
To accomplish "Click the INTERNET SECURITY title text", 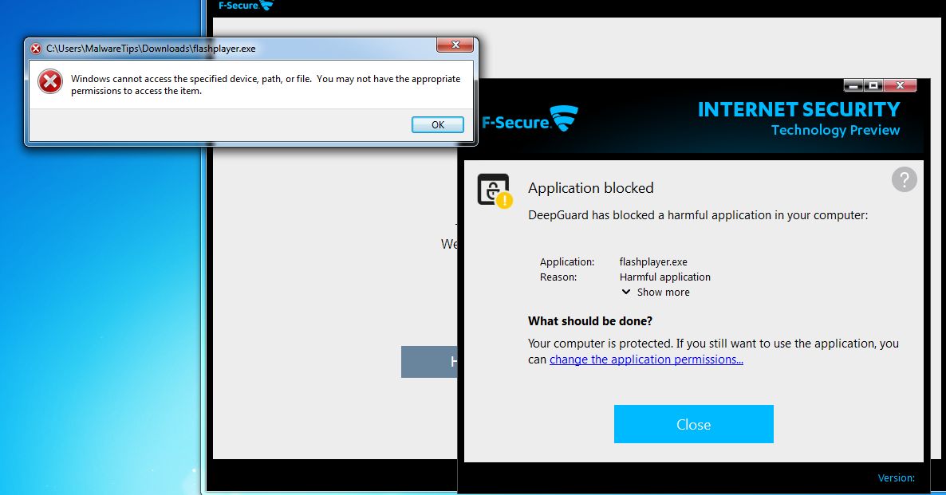I will 798,109.
